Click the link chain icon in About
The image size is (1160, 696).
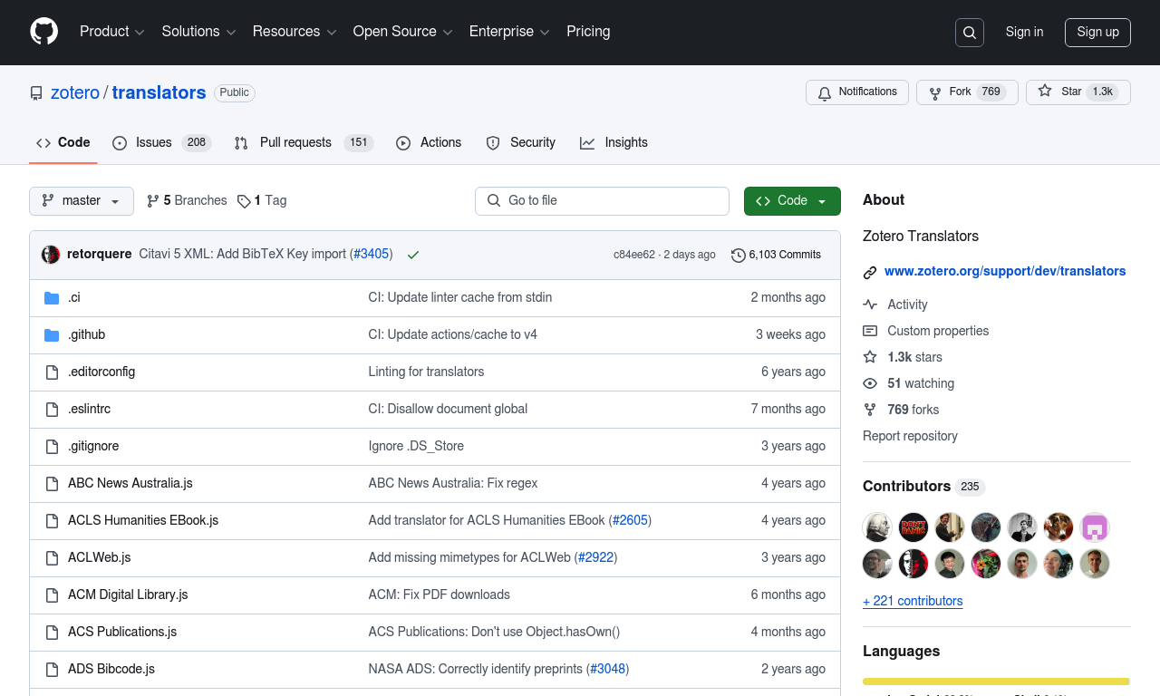[870, 272]
